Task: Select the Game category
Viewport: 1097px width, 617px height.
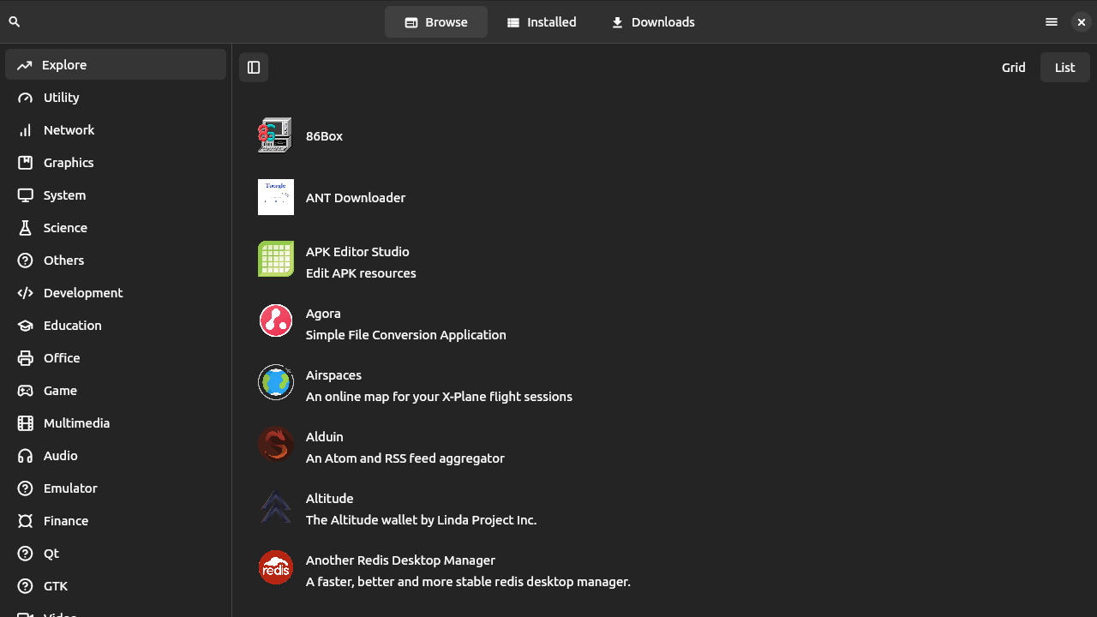Action: 60,391
